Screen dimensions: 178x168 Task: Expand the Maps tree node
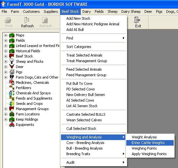(6, 35)
